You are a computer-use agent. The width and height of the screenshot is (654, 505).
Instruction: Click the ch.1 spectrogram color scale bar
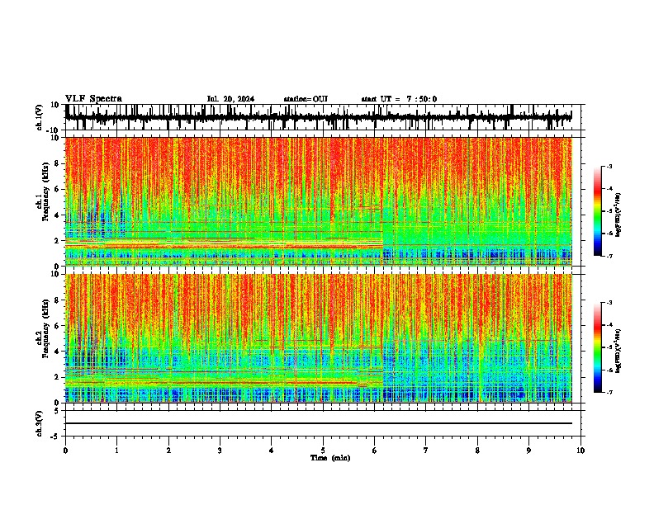click(x=598, y=211)
